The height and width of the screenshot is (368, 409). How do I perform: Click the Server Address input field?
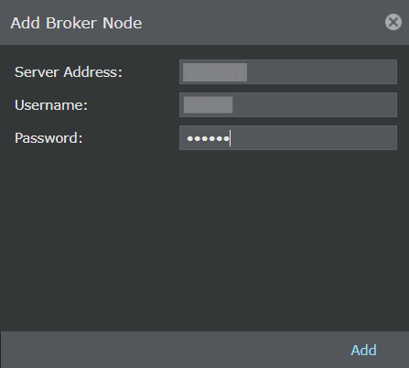[288, 71]
